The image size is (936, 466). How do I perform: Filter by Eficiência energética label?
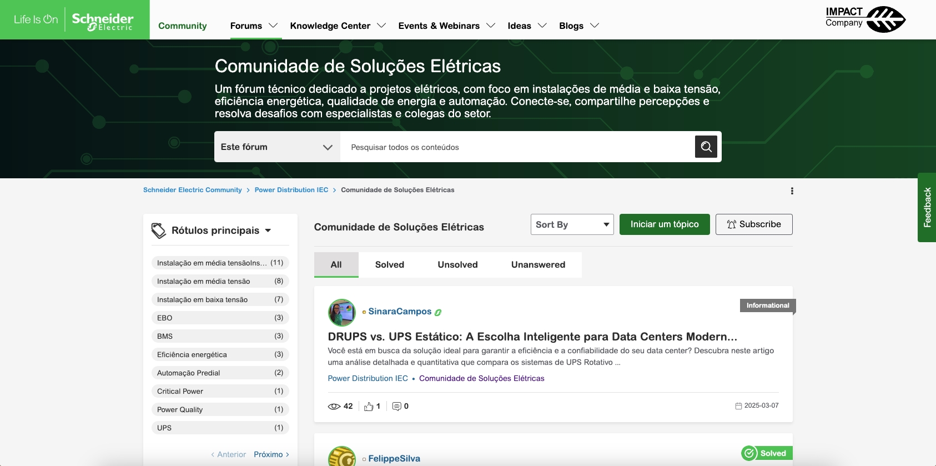pos(220,354)
